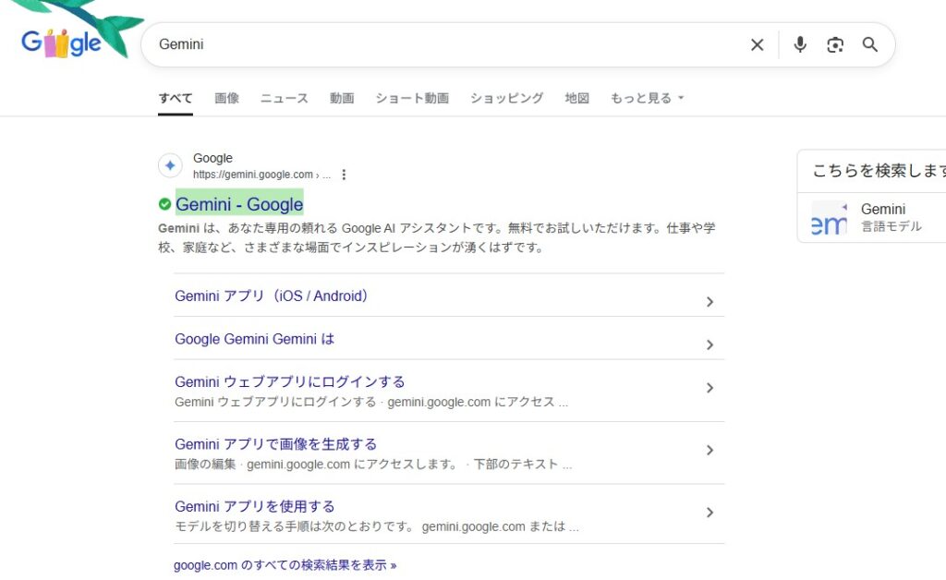This screenshot has width=946, height=580.
Task: Open Gemini ウェブアプリにログインする link
Action: point(289,381)
